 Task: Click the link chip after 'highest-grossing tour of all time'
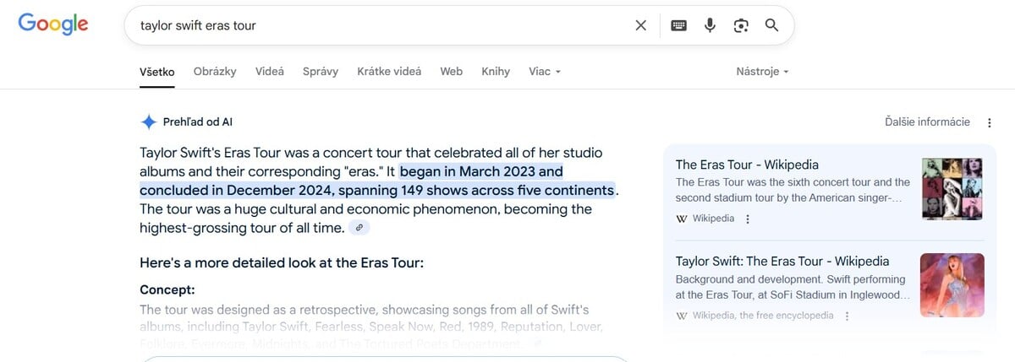coord(359,228)
